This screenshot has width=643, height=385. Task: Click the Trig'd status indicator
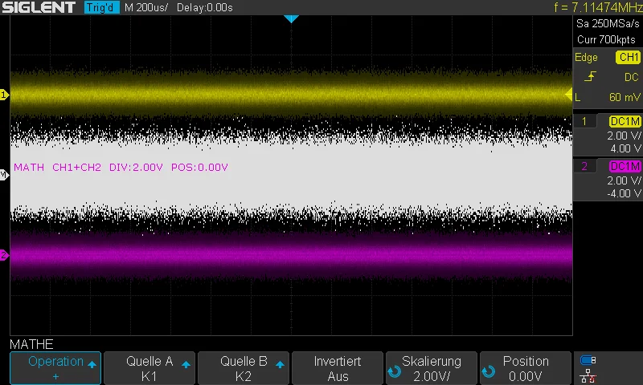(102, 8)
